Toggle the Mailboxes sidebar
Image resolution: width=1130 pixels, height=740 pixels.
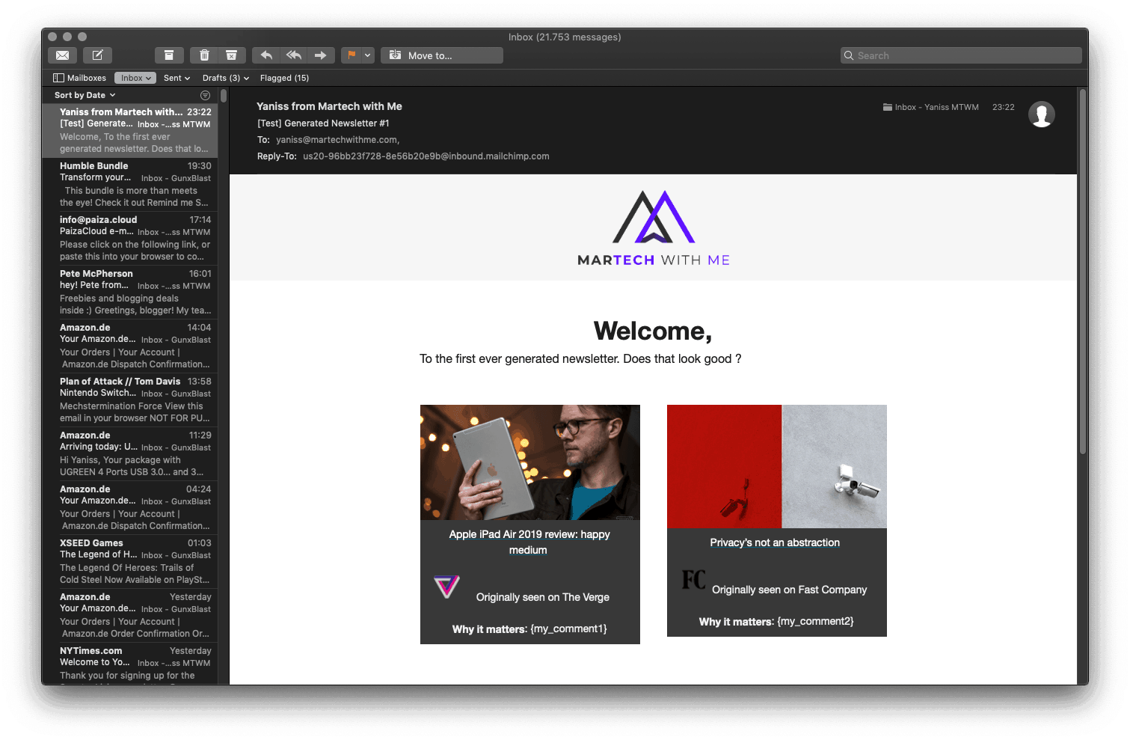point(80,78)
